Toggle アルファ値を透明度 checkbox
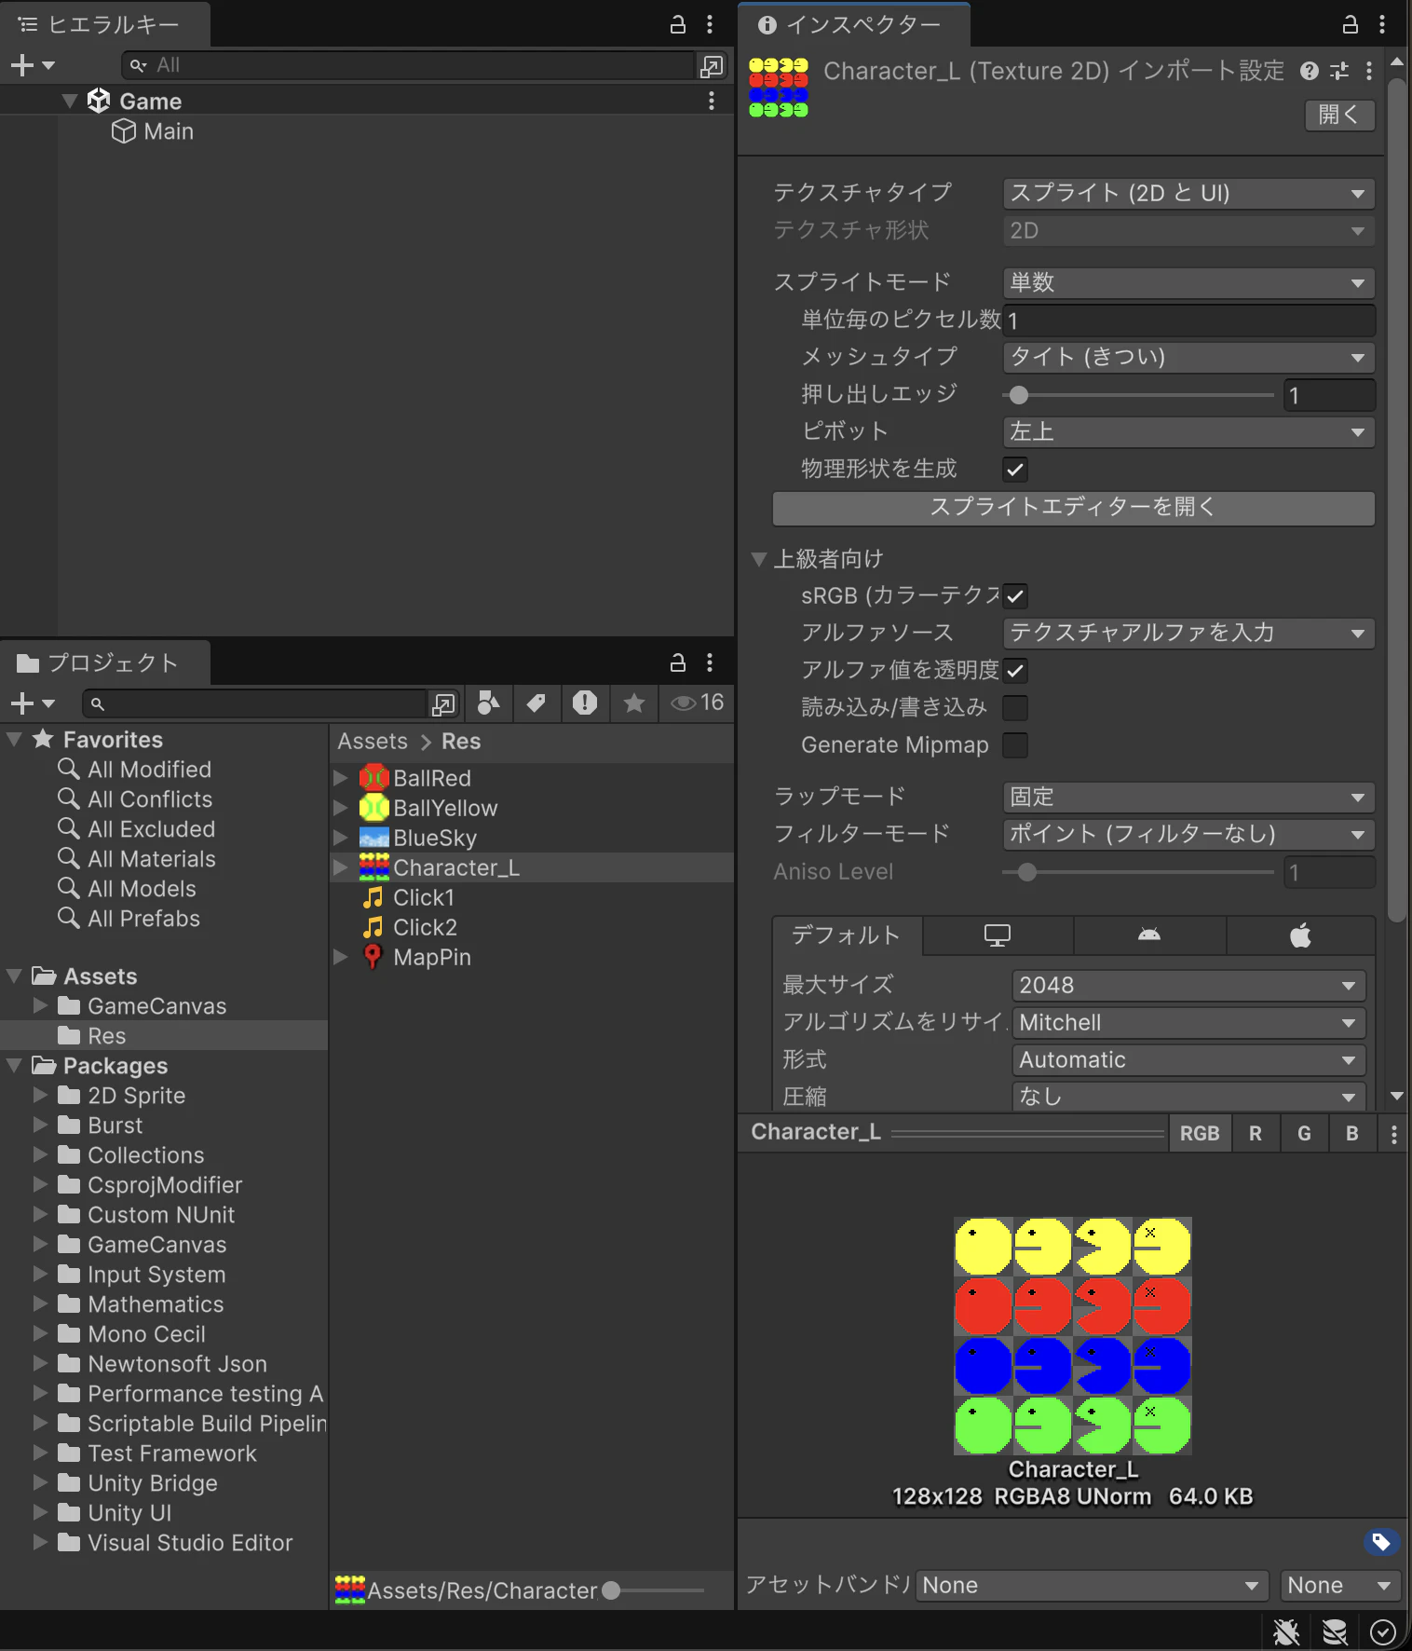Screen dimensions: 1412x1651 point(1015,671)
